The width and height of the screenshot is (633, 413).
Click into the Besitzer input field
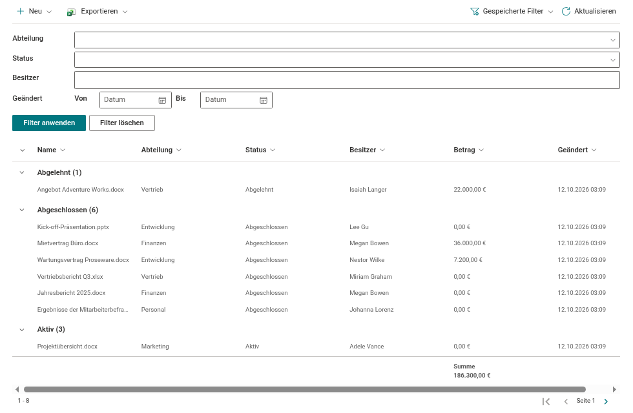[x=348, y=80]
